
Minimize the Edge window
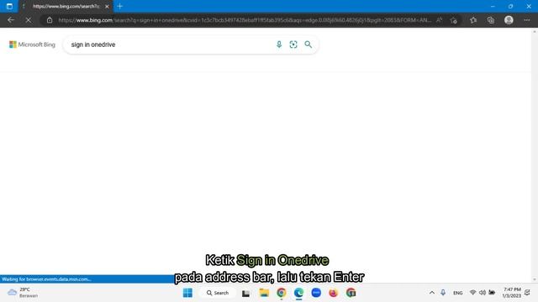point(493,6)
